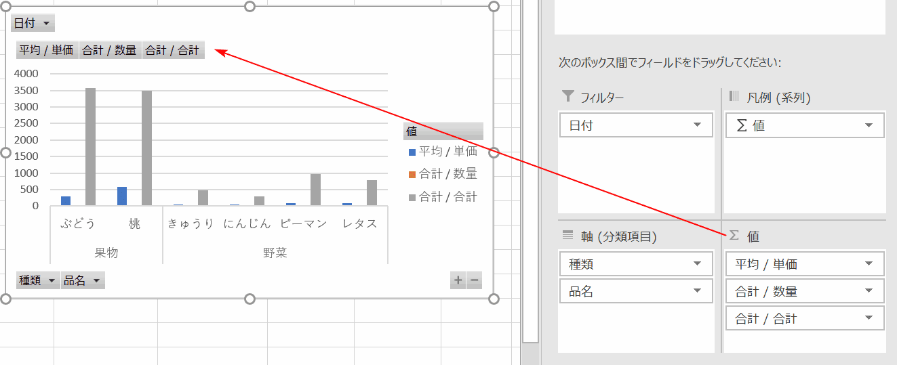Click the 合計 / 合計 value field button on chart
Viewport: 897px width, 365px height.
[x=173, y=50]
